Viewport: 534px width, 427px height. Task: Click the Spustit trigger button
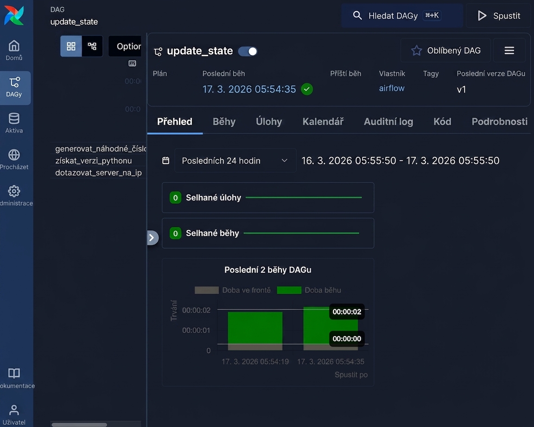499,16
